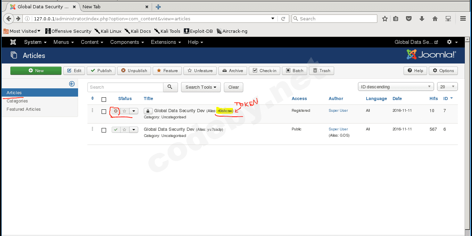Click the Unpublish toolbar button

coord(134,70)
